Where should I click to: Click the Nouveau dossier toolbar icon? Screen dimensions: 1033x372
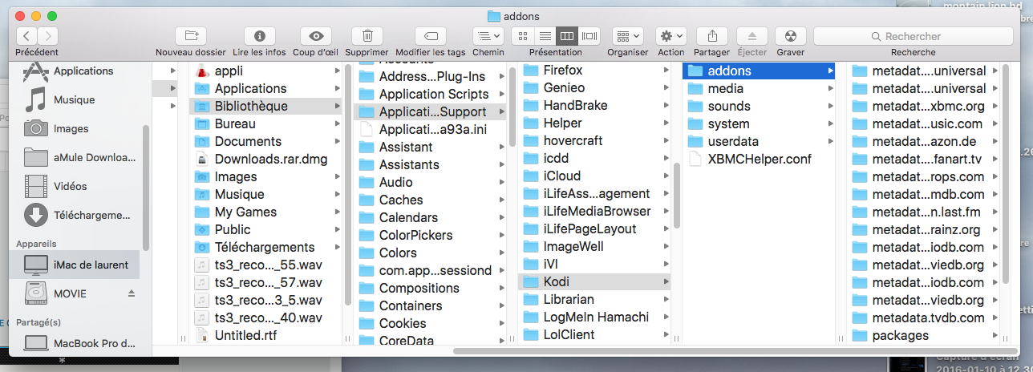pyautogui.click(x=191, y=36)
